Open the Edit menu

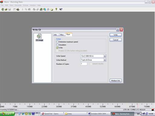[x=7, y=5]
